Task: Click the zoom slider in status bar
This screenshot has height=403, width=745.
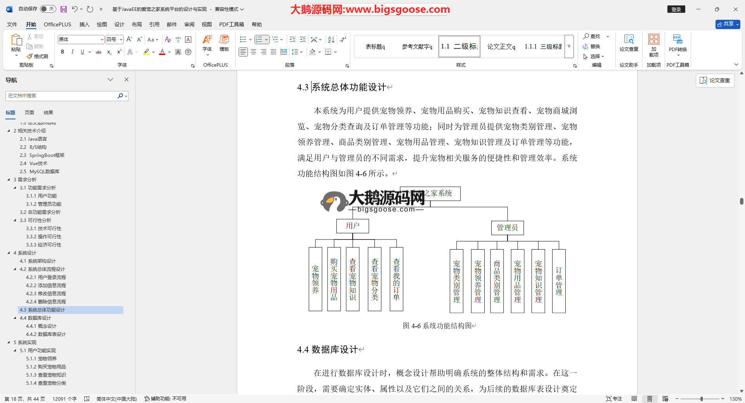Action: pyautogui.click(x=701, y=399)
